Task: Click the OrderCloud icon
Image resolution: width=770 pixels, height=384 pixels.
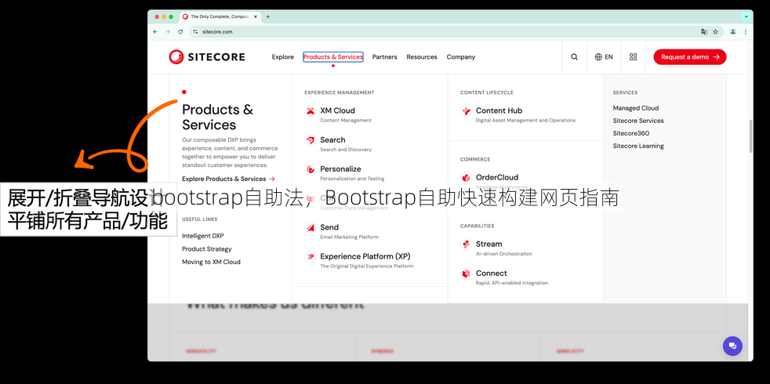Action: tap(466, 178)
